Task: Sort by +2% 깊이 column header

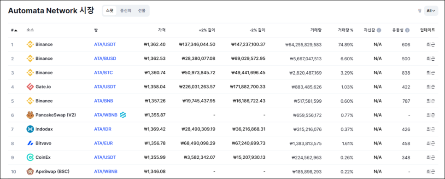Action: pyautogui.click(x=207, y=30)
